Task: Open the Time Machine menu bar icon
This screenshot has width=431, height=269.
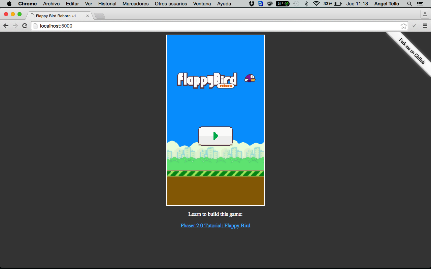Action: 296,4
